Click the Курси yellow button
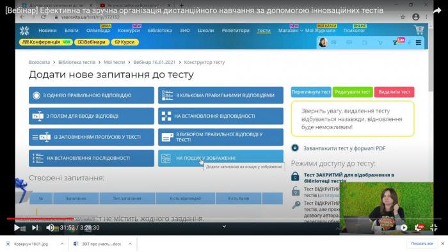The height and width of the screenshot is (252, 448). (x=125, y=42)
